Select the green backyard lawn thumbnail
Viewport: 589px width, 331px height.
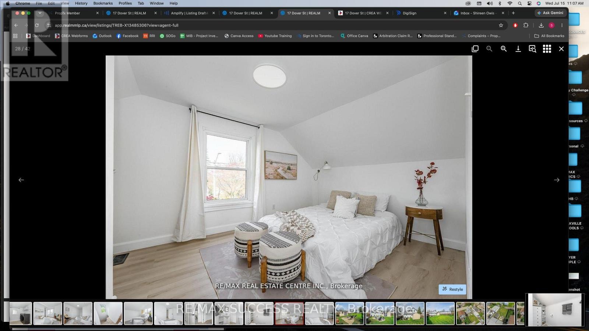click(x=440, y=313)
